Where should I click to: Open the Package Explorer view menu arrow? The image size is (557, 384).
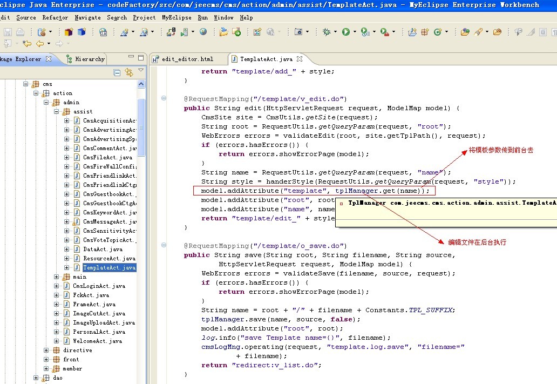pyautogui.click(x=141, y=71)
